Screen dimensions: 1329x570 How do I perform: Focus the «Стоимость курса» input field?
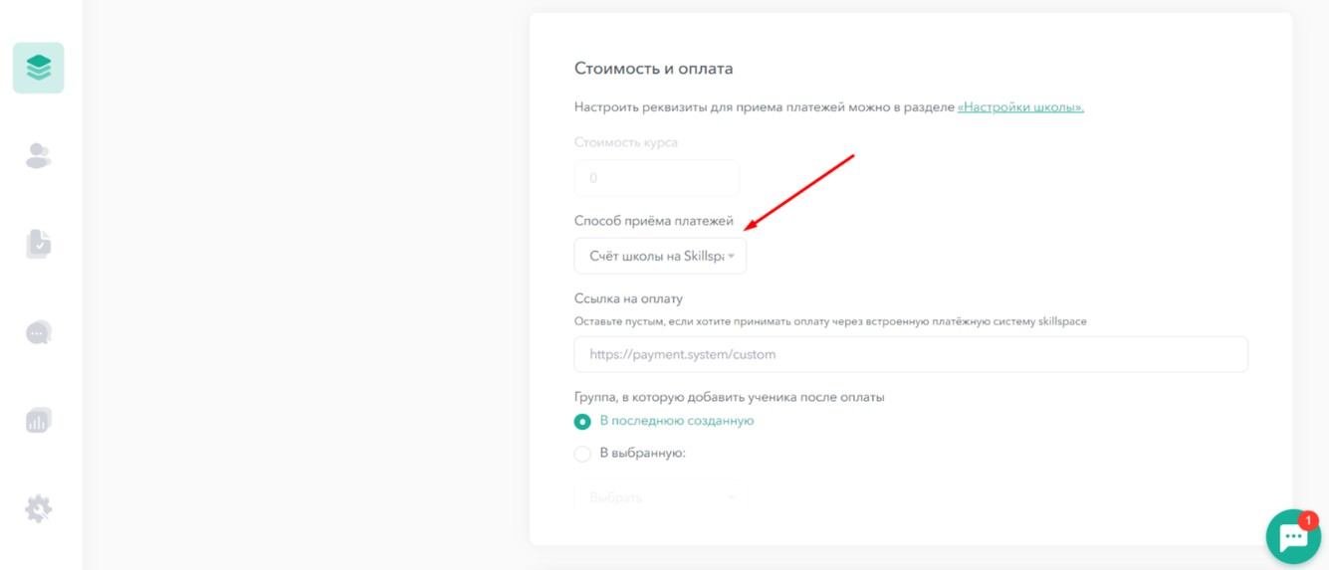[x=657, y=178]
